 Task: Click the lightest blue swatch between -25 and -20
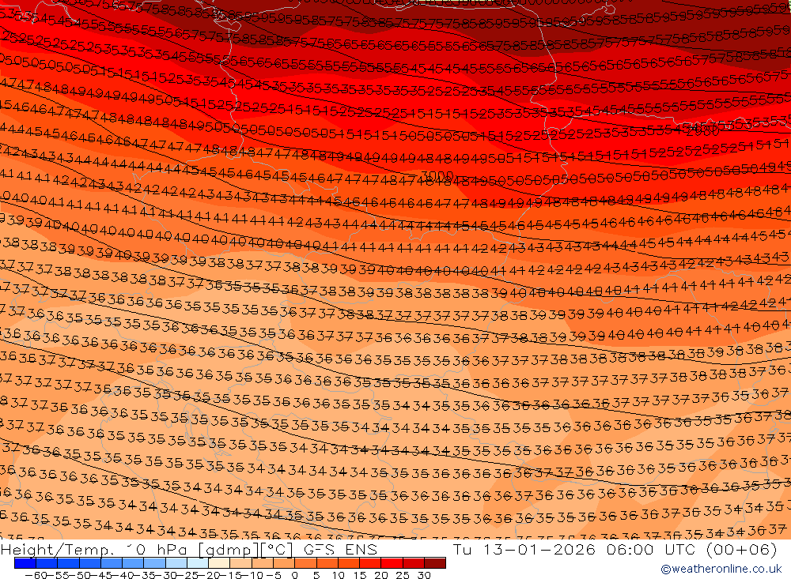(198, 563)
